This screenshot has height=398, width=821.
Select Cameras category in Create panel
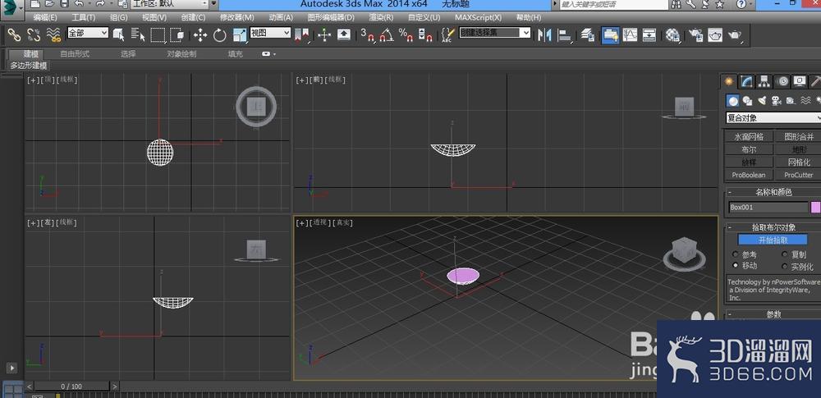(777, 101)
